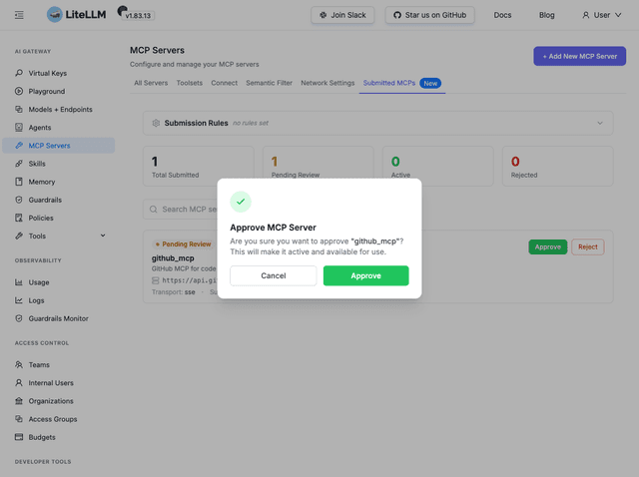Click the Submission Rules gear icon
Viewport: 639px width, 477px height.
(156, 123)
